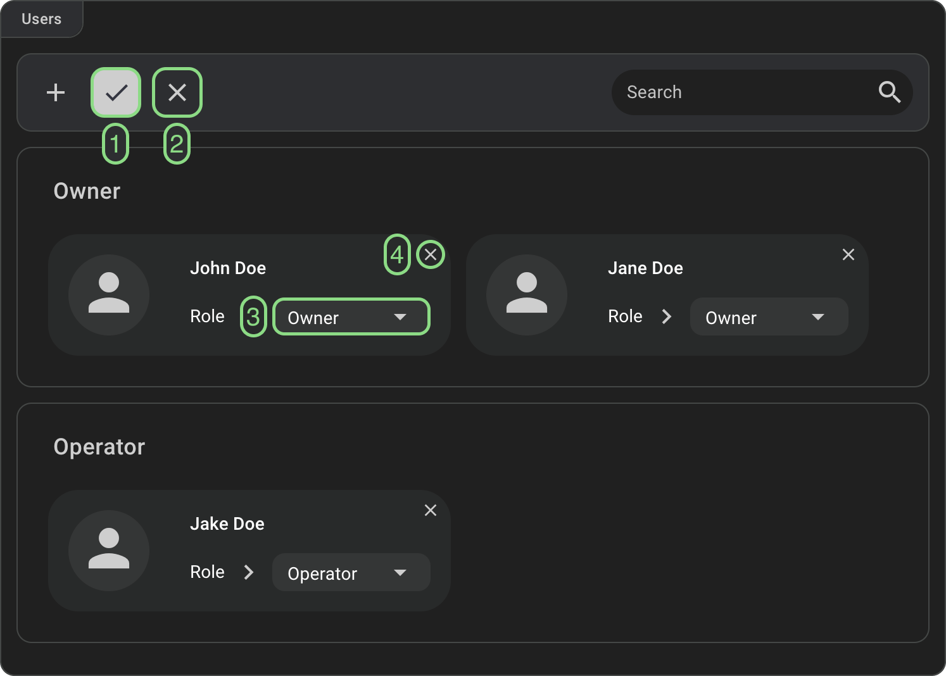Click Jane Doe's profile avatar

[x=526, y=294]
